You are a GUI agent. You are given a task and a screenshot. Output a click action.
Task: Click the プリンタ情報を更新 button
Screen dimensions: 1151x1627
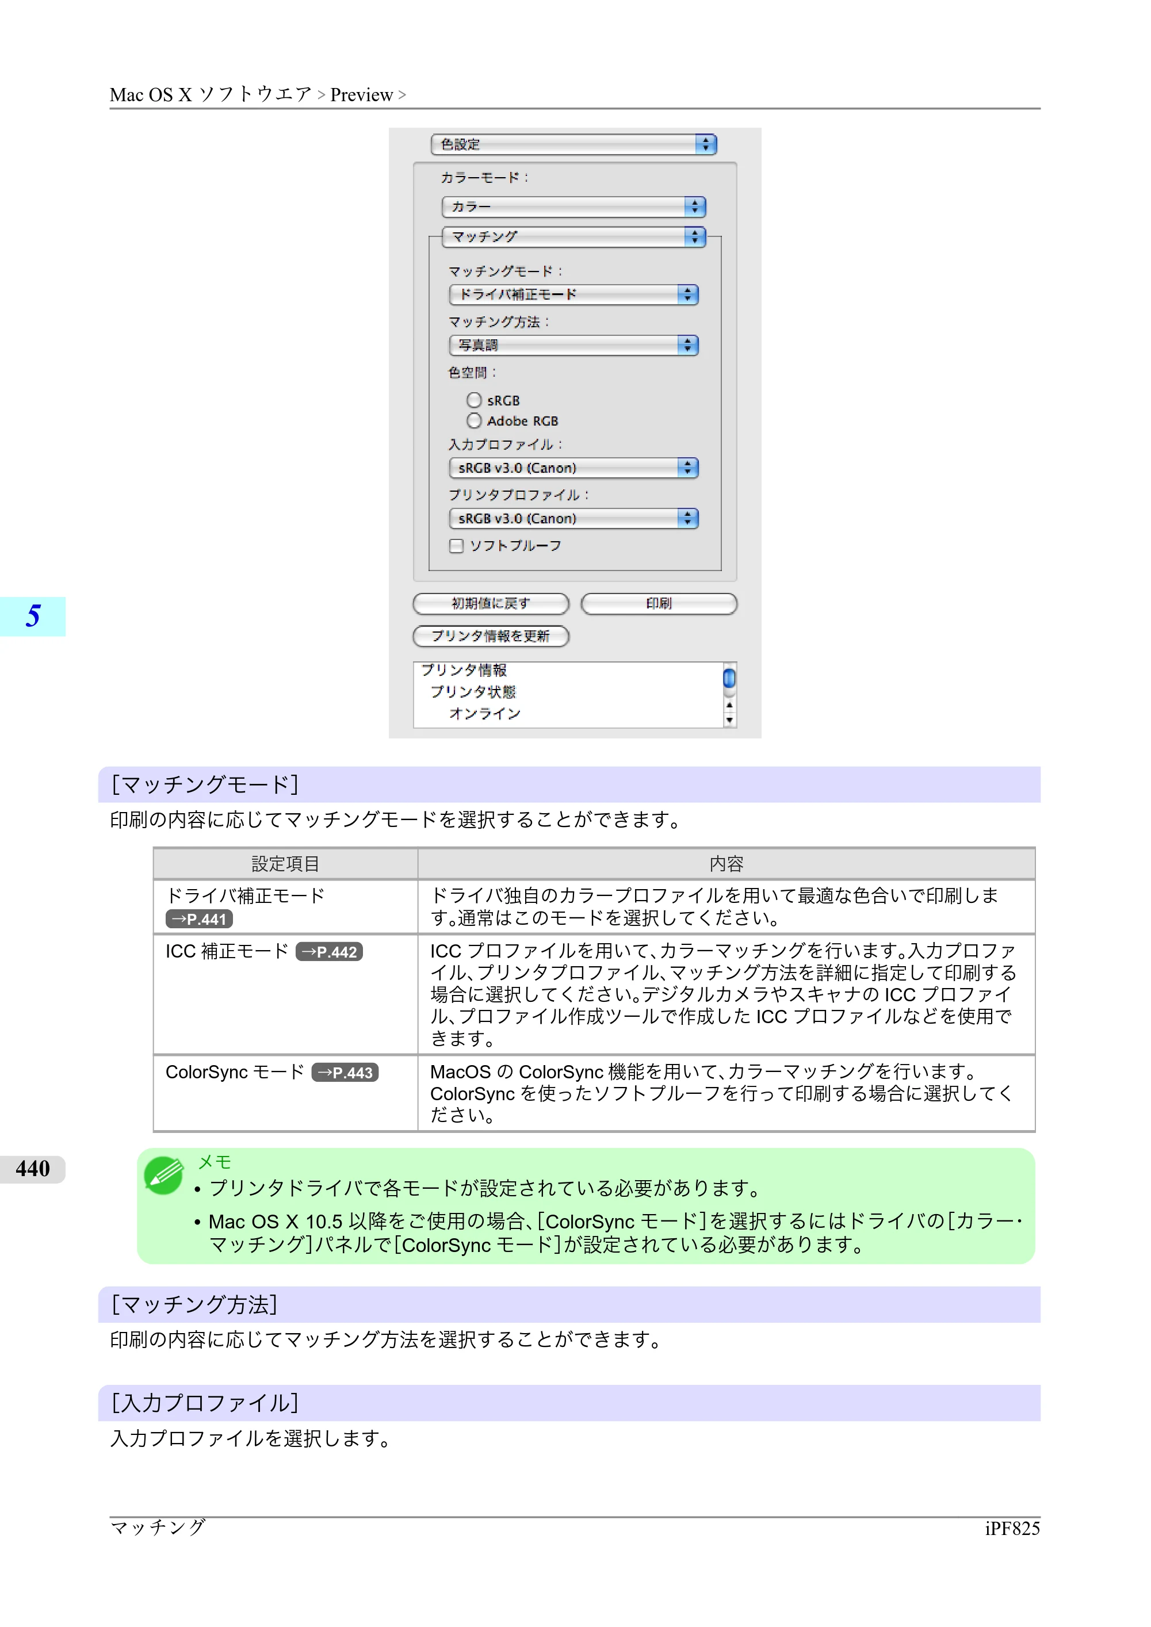(491, 636)
